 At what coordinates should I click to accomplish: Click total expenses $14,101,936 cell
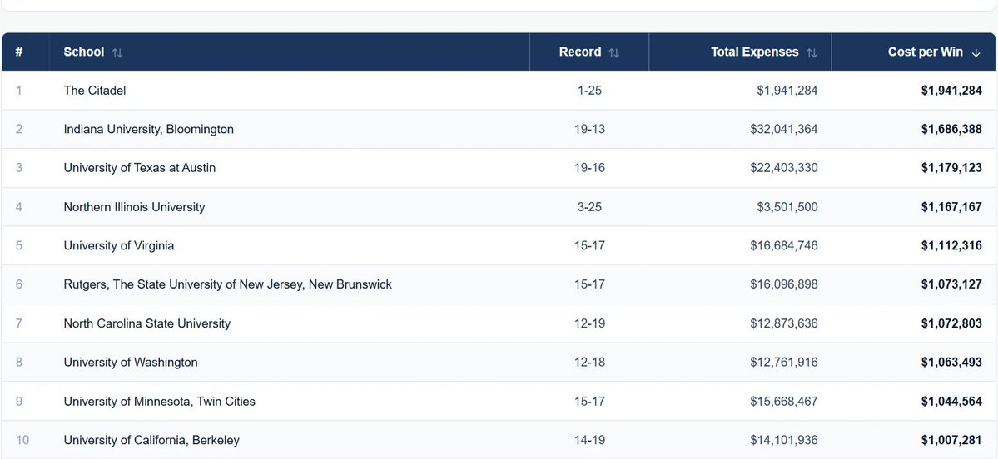pyautogui.click(x=783, y=440)
